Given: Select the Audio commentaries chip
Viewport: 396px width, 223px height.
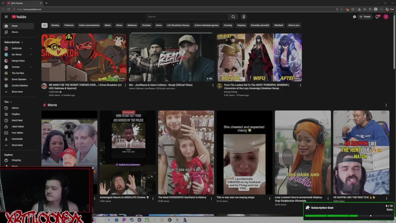Looking at the screenshot, I should tap(89, 25).
